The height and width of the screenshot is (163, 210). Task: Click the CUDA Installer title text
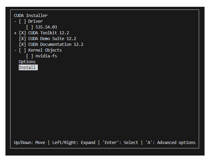pos(31,16)
